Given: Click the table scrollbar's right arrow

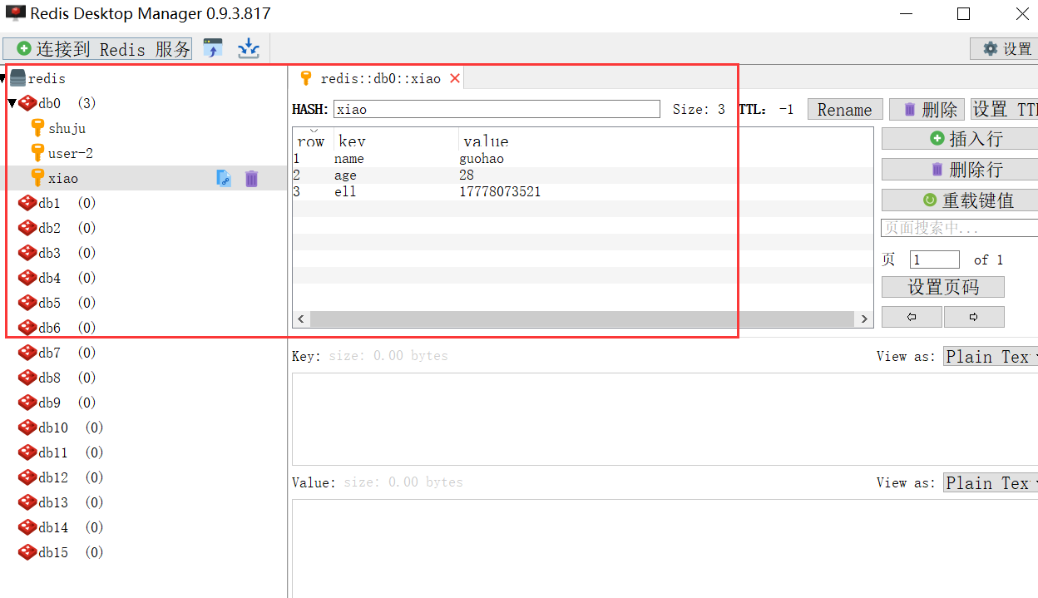Looking at the screenshot, I should pos(865,319).
